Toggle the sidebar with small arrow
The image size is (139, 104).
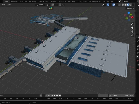(135, 13)
